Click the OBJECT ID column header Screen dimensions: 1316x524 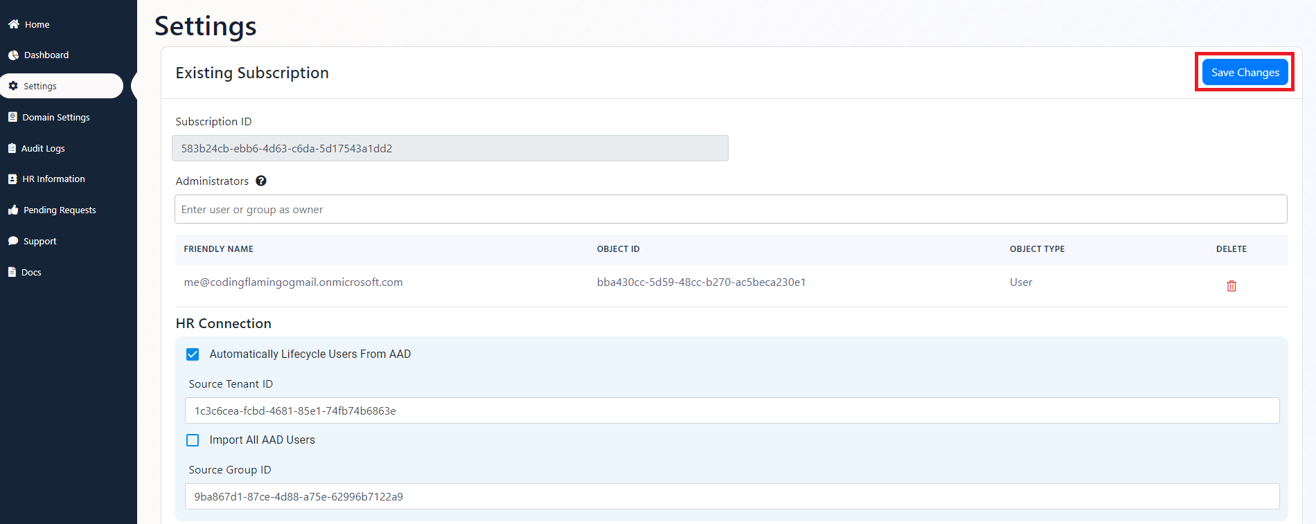(618, 249)
